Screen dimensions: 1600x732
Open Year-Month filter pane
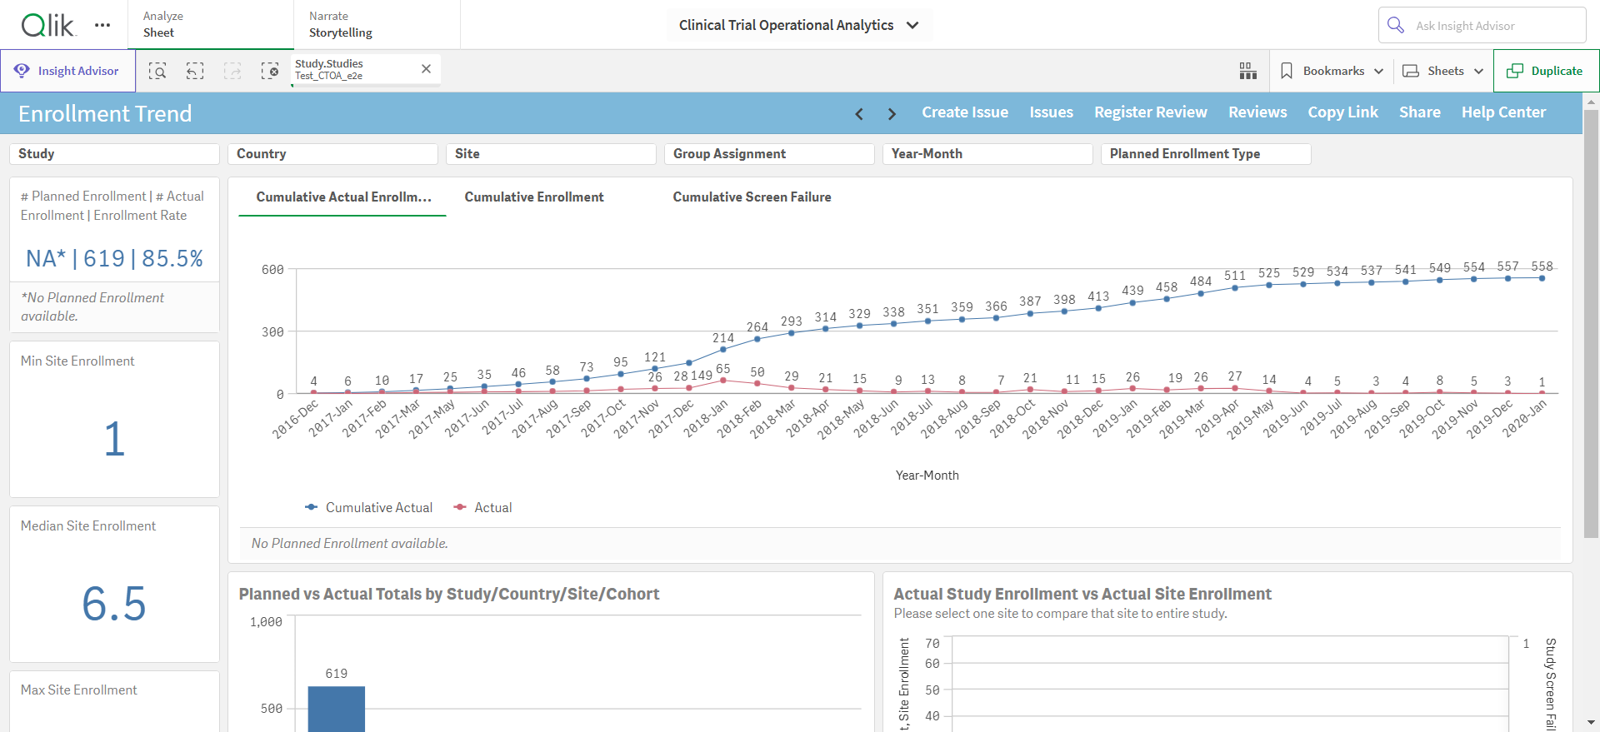(x=987, y=154)
